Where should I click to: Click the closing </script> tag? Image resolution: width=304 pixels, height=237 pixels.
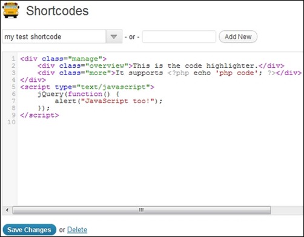pos(39,115)
